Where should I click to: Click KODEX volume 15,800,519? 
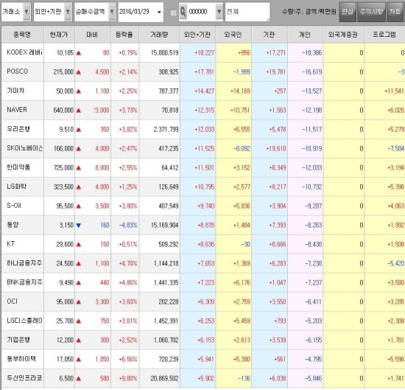(165, 53)
